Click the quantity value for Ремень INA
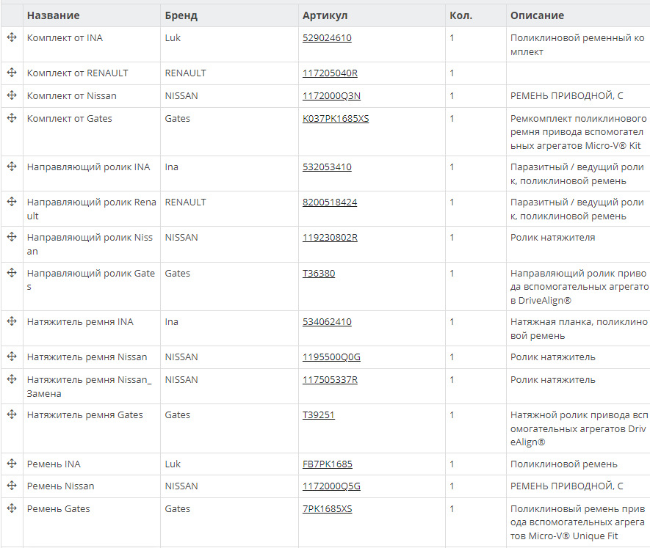The height and width of the screenshot is (548, 650). (x=452, y=464)
